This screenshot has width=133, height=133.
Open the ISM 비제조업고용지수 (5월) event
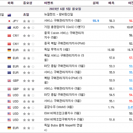(63, 113)
